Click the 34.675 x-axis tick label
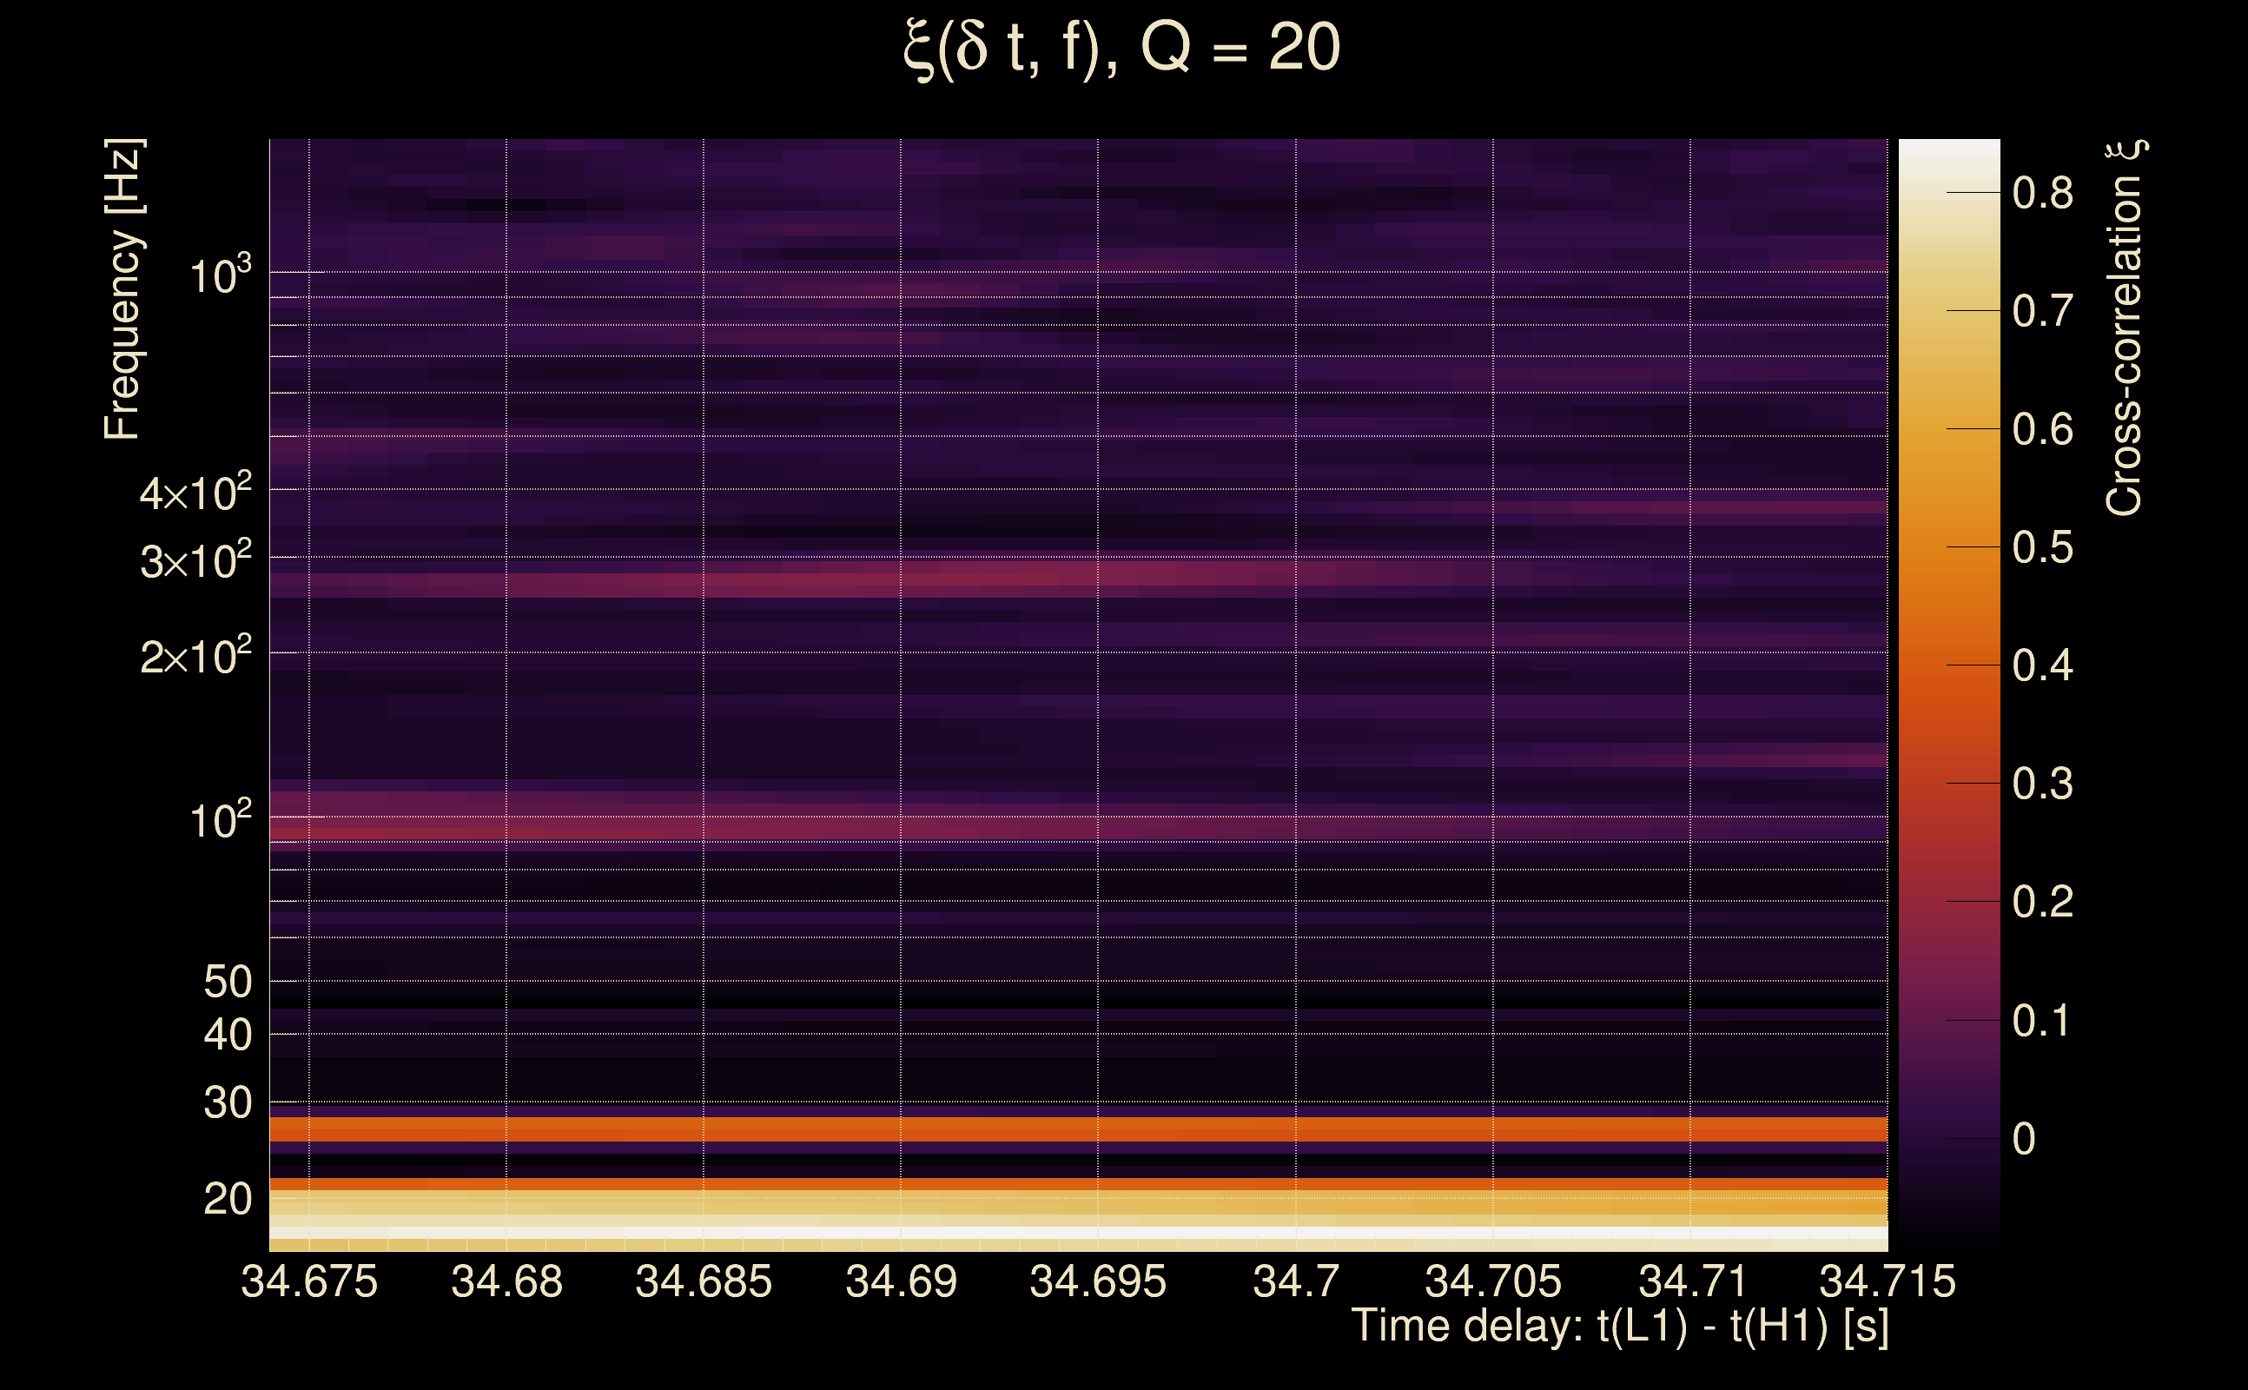2248x1390 pixels. coord(309,1281)
